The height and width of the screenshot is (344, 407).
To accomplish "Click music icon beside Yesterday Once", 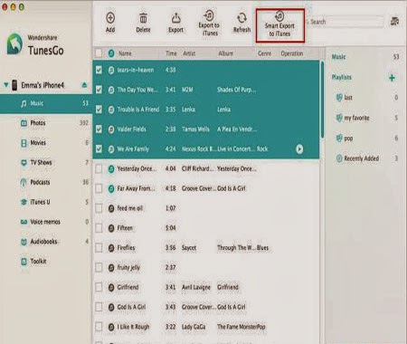I will point(111,168).
